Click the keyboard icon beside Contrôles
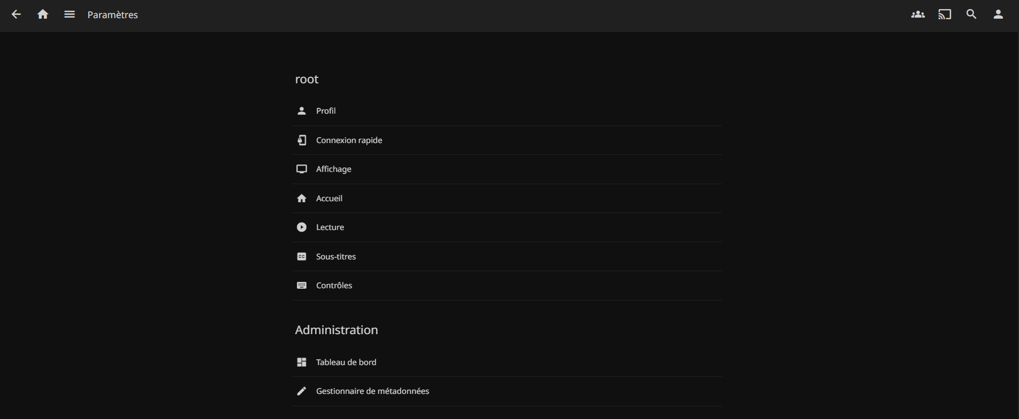The height and width of the screenshot is (419, 1019). [x=302, y=286]
